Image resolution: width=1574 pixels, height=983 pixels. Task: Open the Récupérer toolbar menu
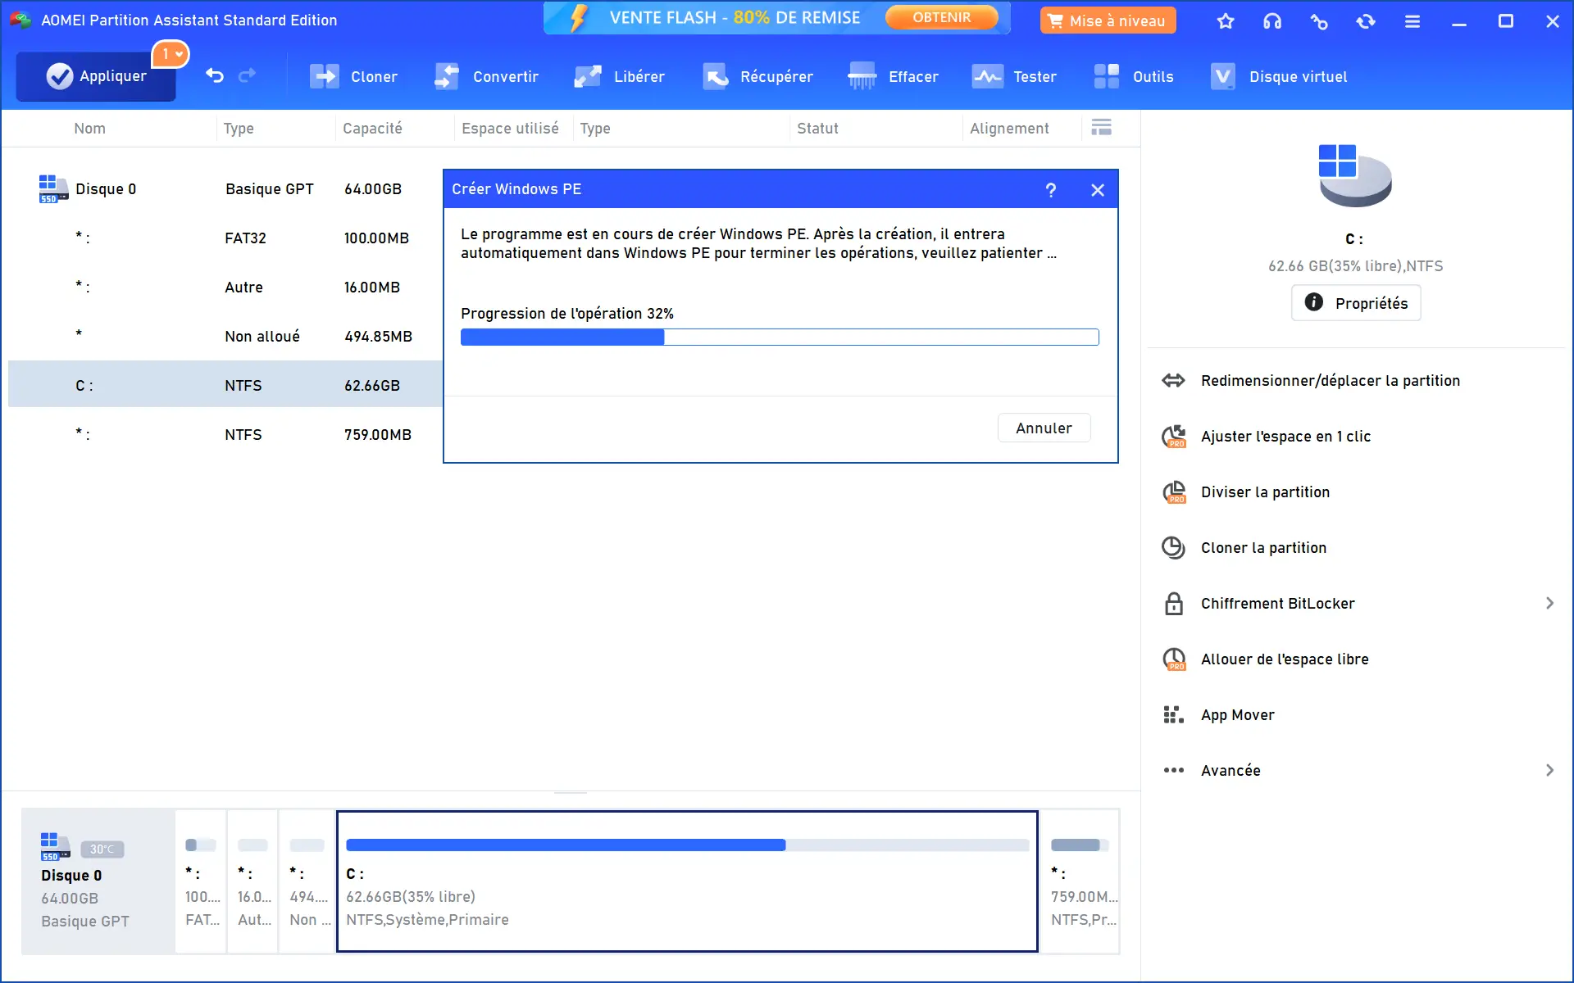[758, 76]
